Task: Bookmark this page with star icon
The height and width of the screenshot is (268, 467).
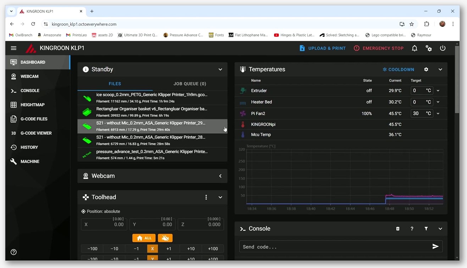Action: [x=412, y=24]
